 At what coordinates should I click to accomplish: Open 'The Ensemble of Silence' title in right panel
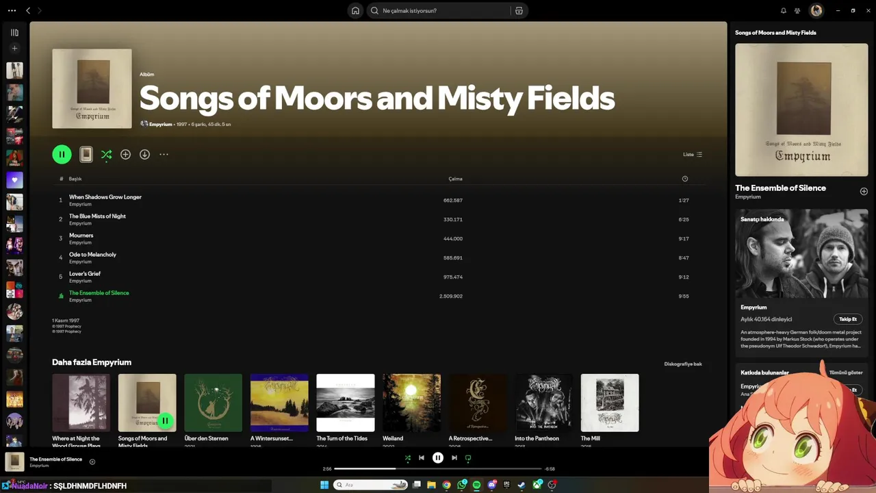780,188
